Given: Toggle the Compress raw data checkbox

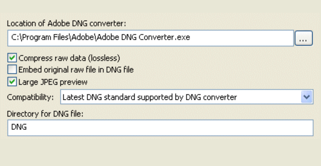Looking at the screenshot, I should [12, 58].
